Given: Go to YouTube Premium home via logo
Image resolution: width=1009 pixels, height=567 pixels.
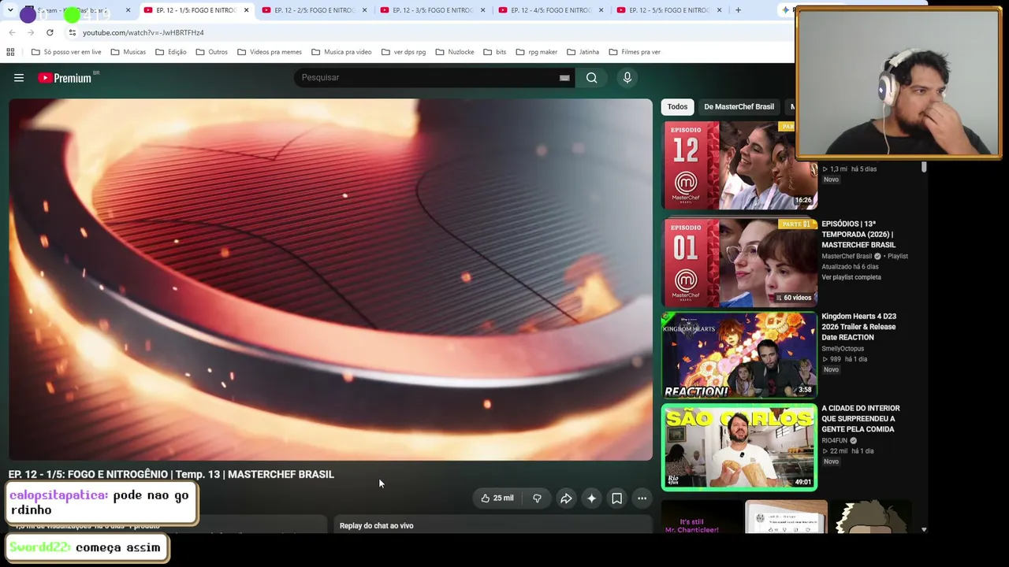Looking at the screenshot, I should 65,78.
